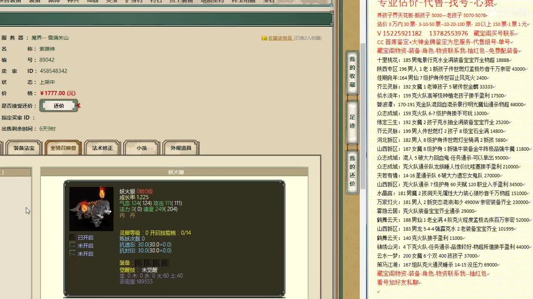Click the 炼妖次数 0 line
533x299 pixels.
pyautogui.click(x=132, y=239)
